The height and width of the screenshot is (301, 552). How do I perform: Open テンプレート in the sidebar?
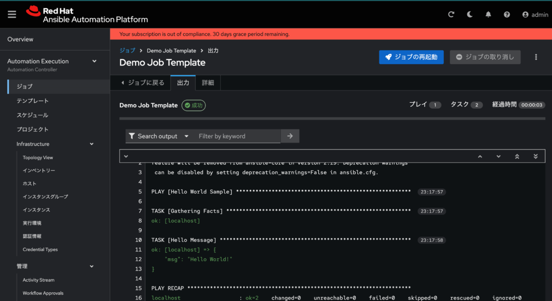click(x=58, y=101)
